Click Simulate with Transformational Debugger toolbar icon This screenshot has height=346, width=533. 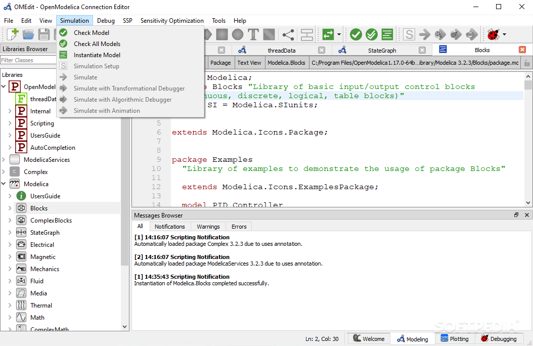pyautogui.click(x=440, y=34)
